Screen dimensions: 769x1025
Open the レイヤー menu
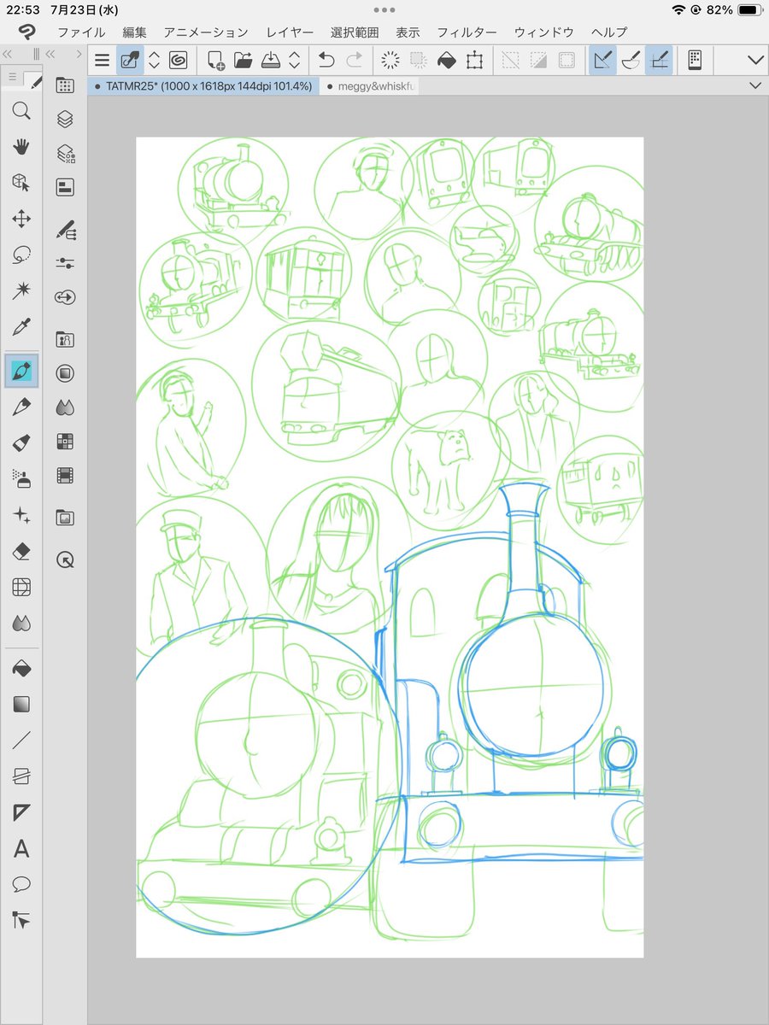click(290, 32)
